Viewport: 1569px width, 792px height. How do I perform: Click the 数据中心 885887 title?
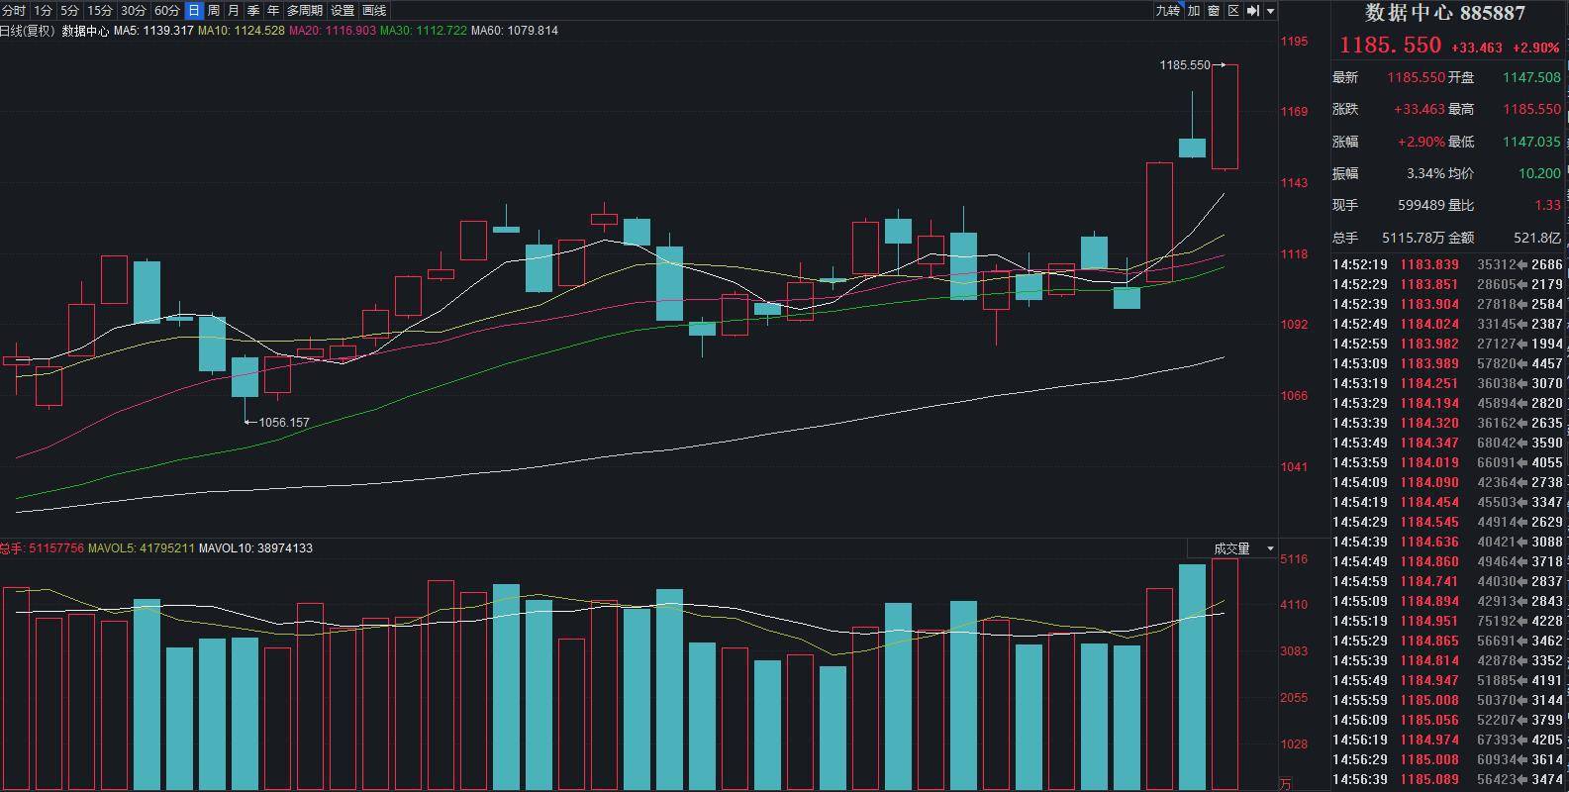pos(1445,13)
